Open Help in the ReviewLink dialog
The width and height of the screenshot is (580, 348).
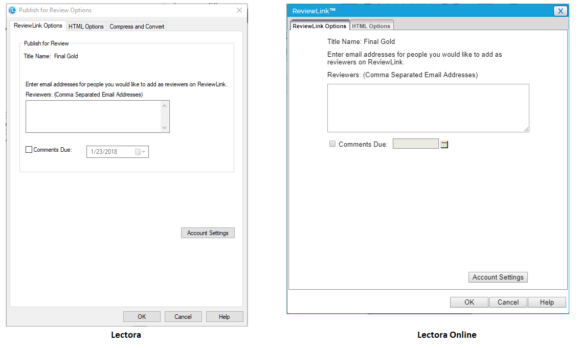(547, 302)
